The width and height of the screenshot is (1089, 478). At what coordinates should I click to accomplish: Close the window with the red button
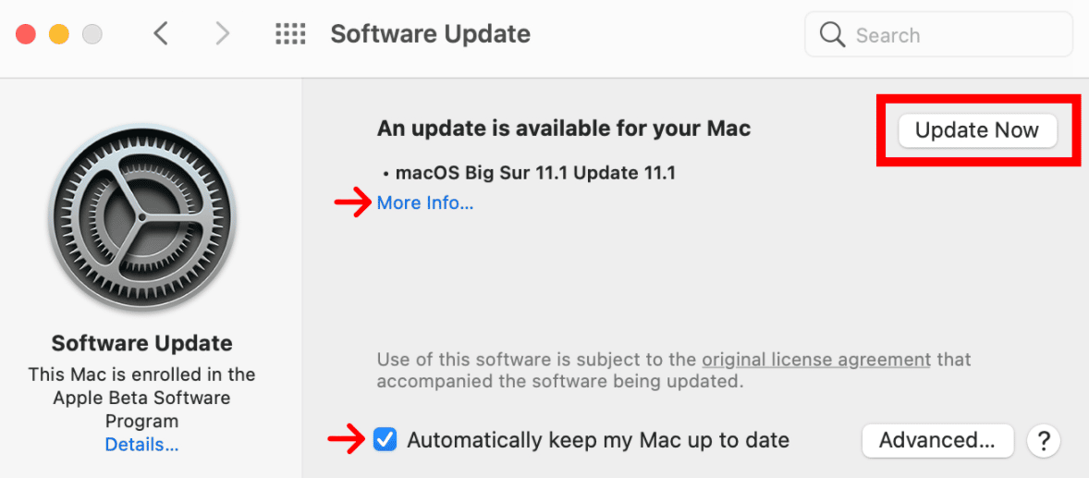click(x=26, y=33)
